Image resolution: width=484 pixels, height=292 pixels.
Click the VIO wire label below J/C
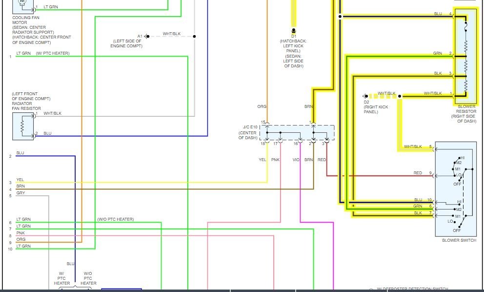[296, 160]
